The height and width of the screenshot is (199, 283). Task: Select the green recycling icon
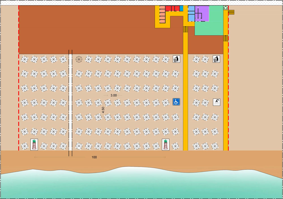tap(226, 8)
